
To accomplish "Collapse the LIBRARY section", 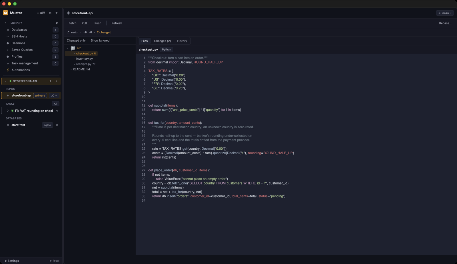I will 6,23.
